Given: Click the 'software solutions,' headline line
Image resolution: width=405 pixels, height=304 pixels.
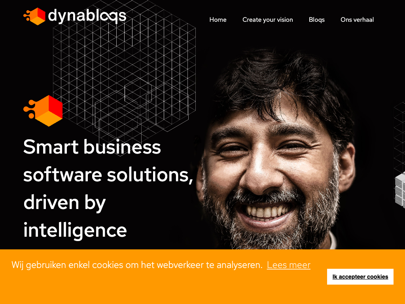Looking at the screenshot, I should click(108, 175).
